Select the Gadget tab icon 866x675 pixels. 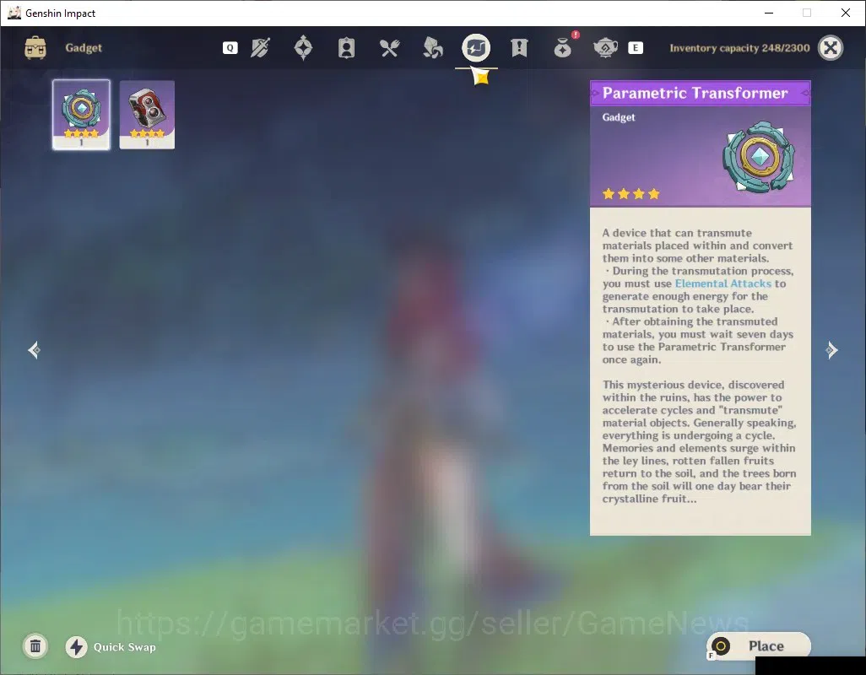[x=476, y=48]
